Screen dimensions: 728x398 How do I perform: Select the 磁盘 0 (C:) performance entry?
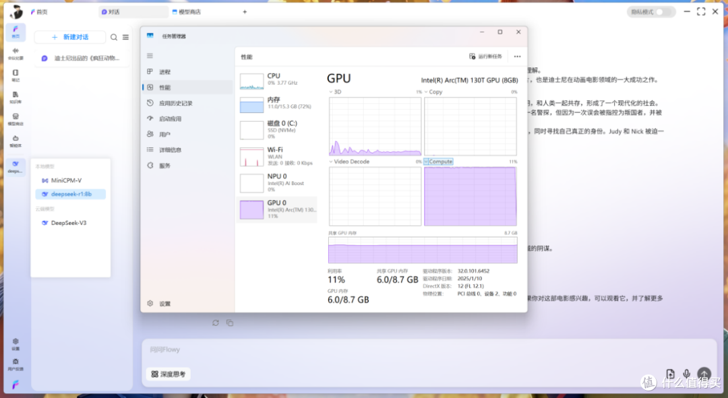tap(278, 130)
